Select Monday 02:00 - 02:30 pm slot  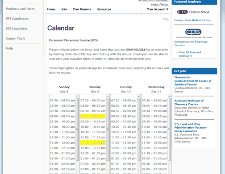tap(93, 169)
